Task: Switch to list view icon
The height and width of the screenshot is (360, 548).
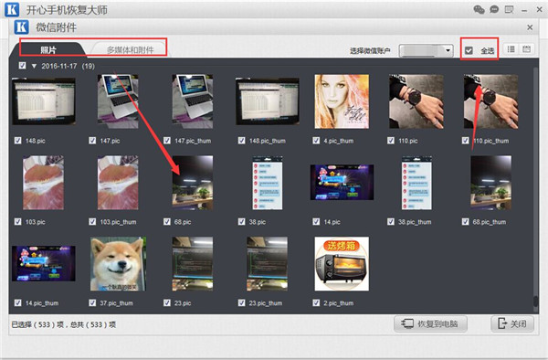Action: (x=511, y=49)
